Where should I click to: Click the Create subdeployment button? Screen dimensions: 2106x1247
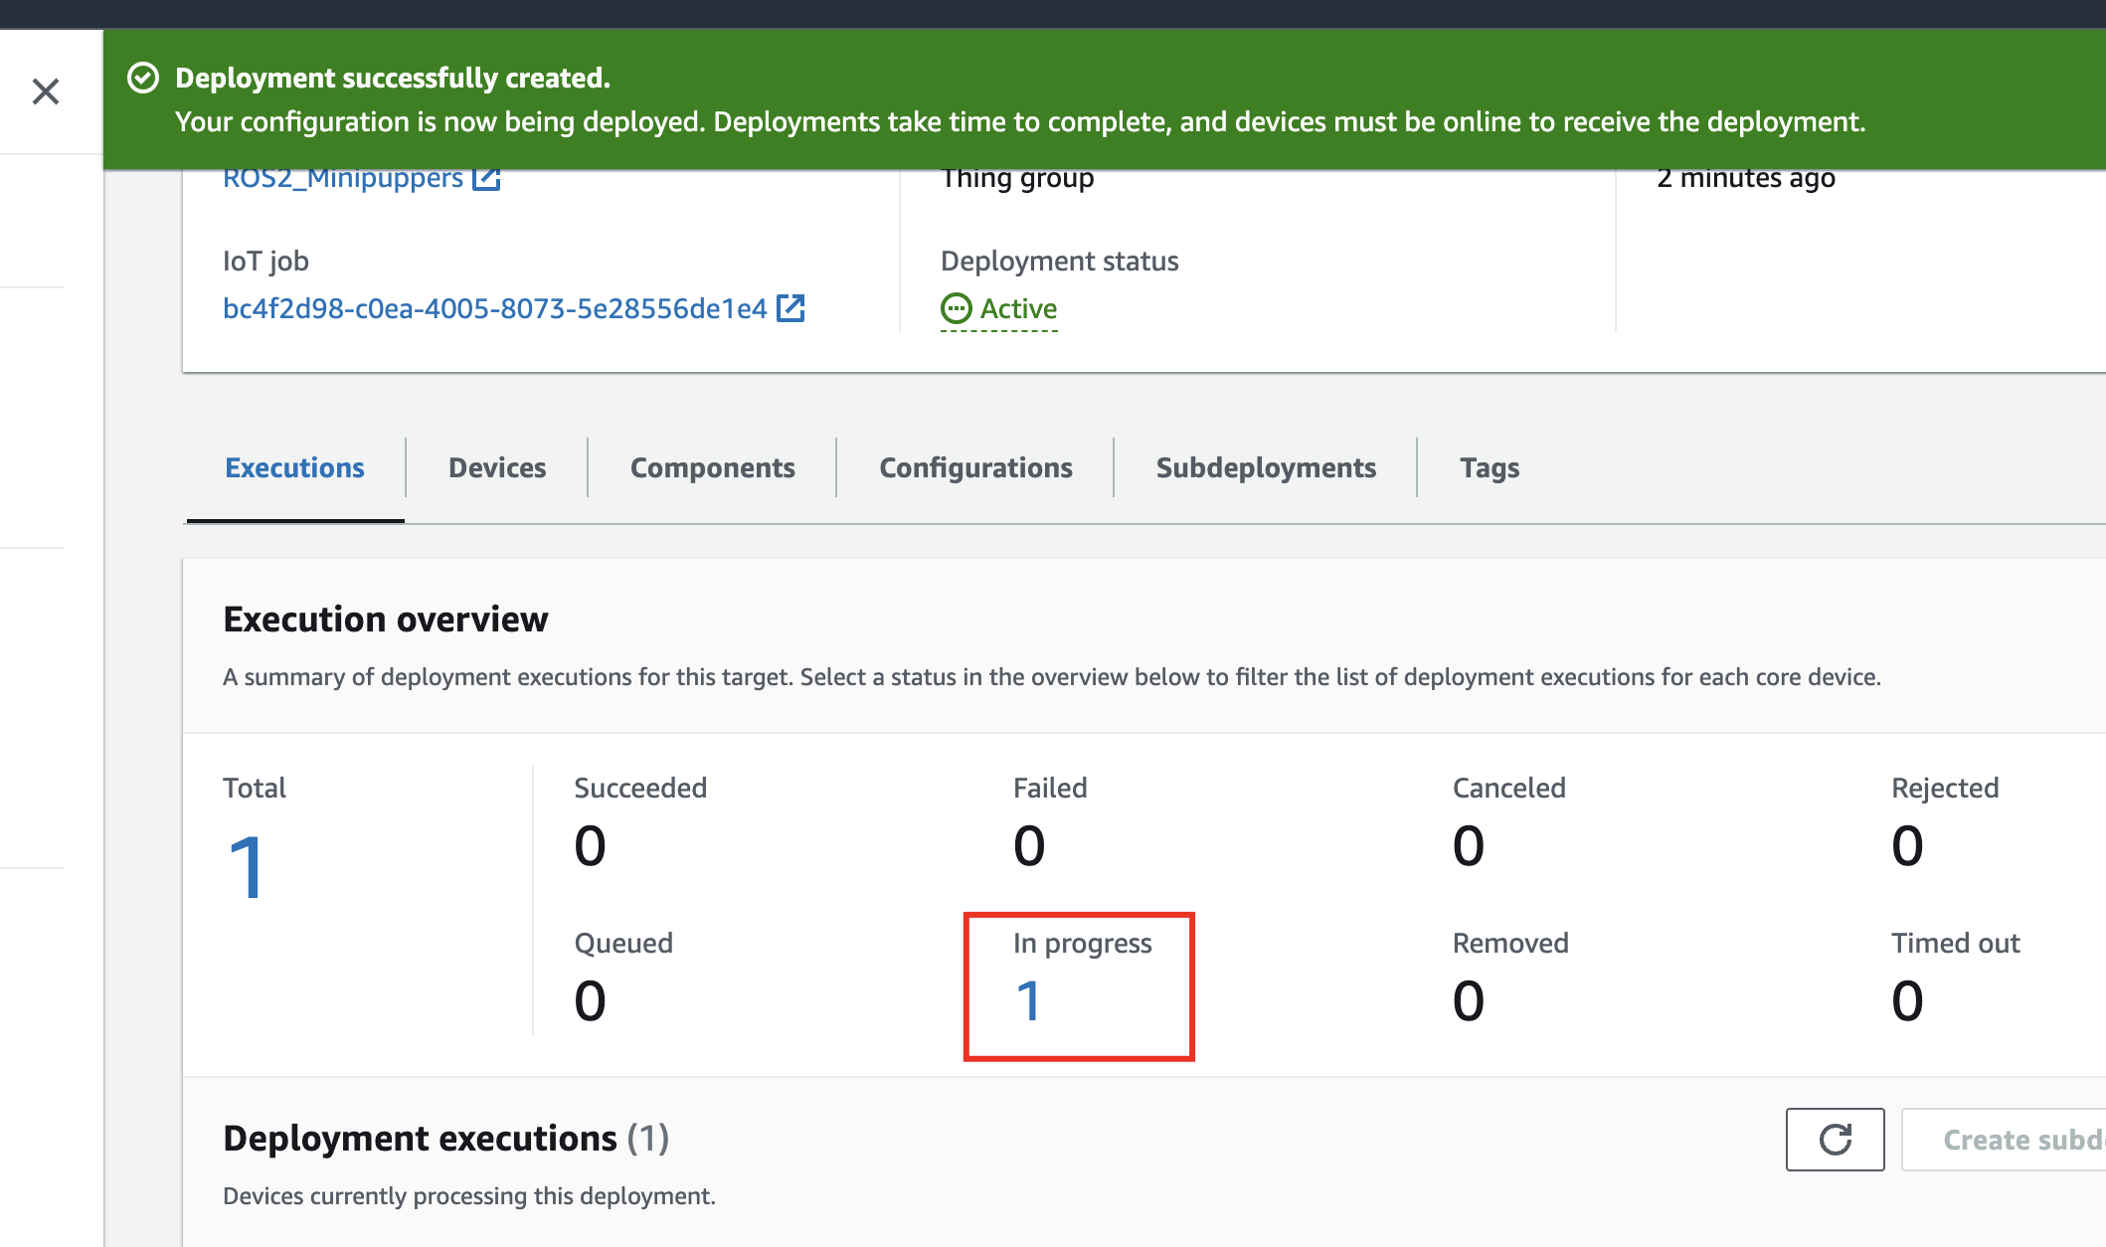pyautogui.click(x=2018, y=1140)
